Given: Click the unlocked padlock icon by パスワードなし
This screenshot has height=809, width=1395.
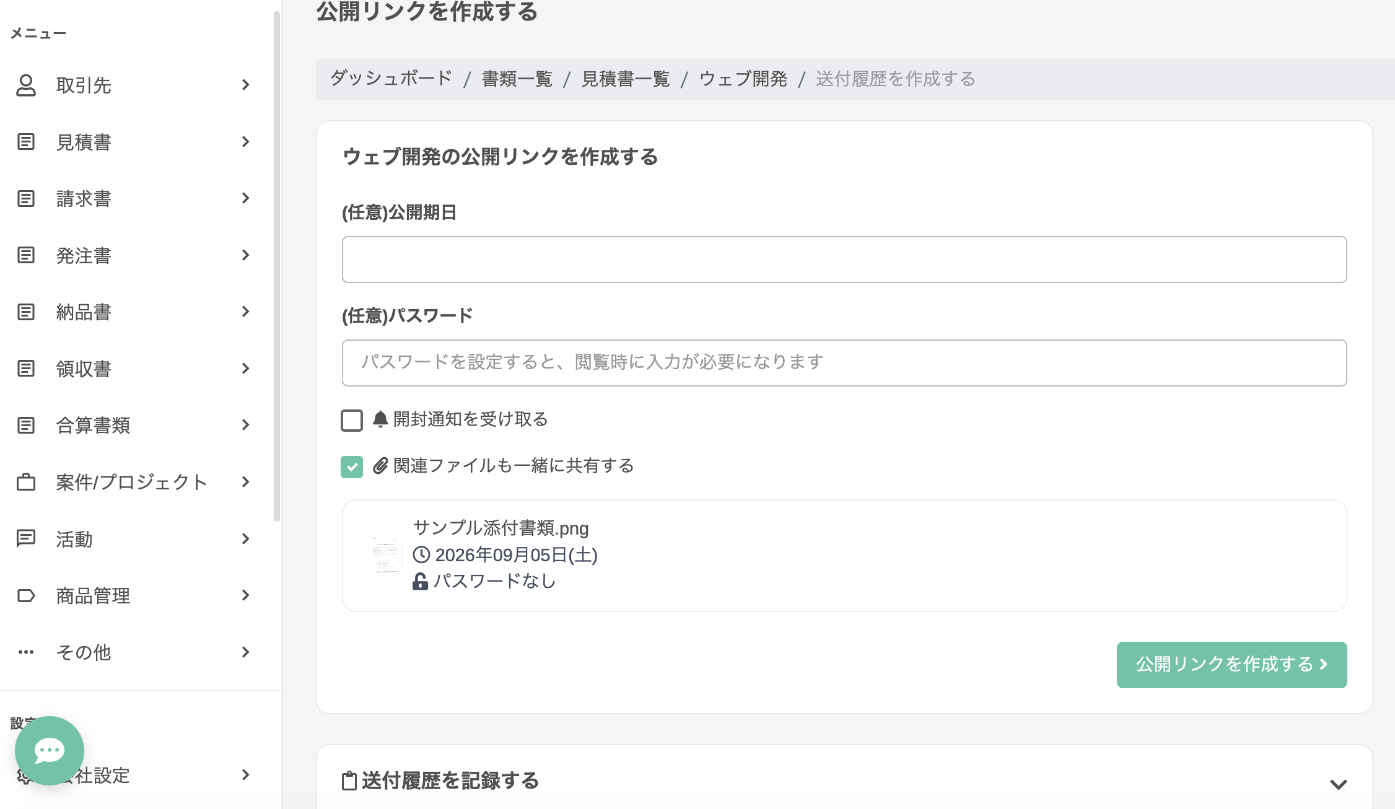Looking at the screenshot, I should click(x=420, y=581).
